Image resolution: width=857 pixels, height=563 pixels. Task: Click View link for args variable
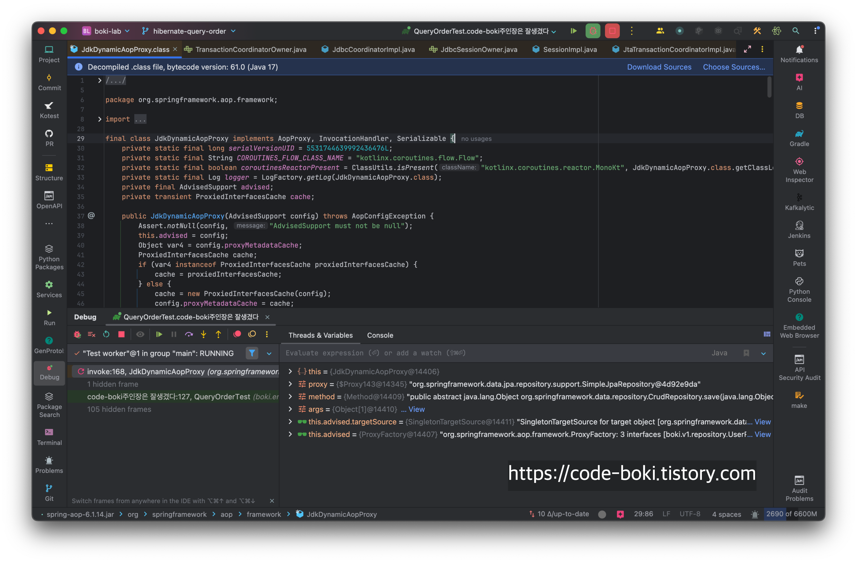[416, 409]
